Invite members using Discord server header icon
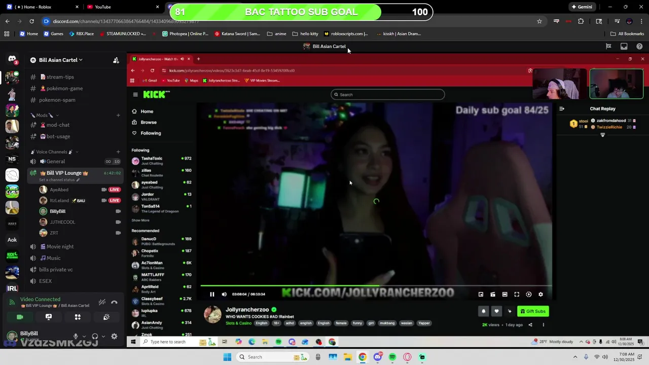 pos(116,60)
